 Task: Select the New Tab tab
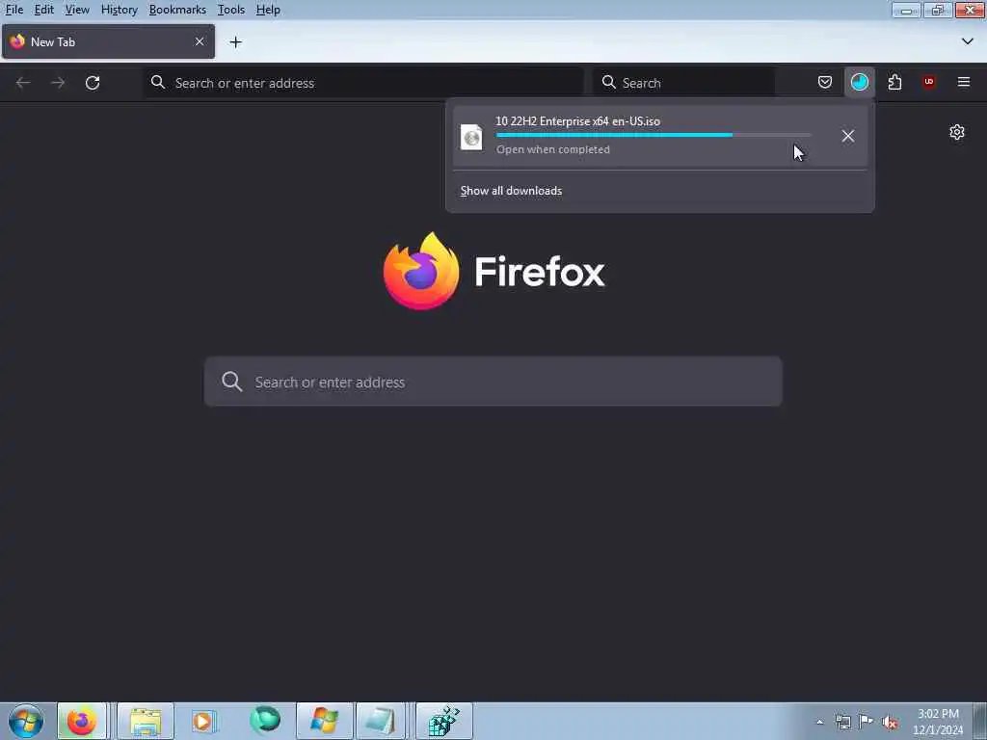tap(108, 41)
